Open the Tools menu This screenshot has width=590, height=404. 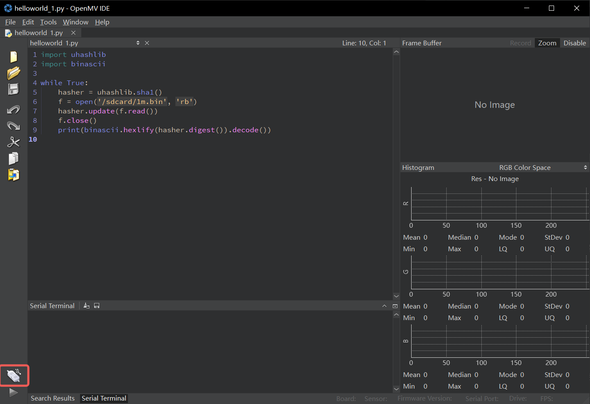click(48, 22)
